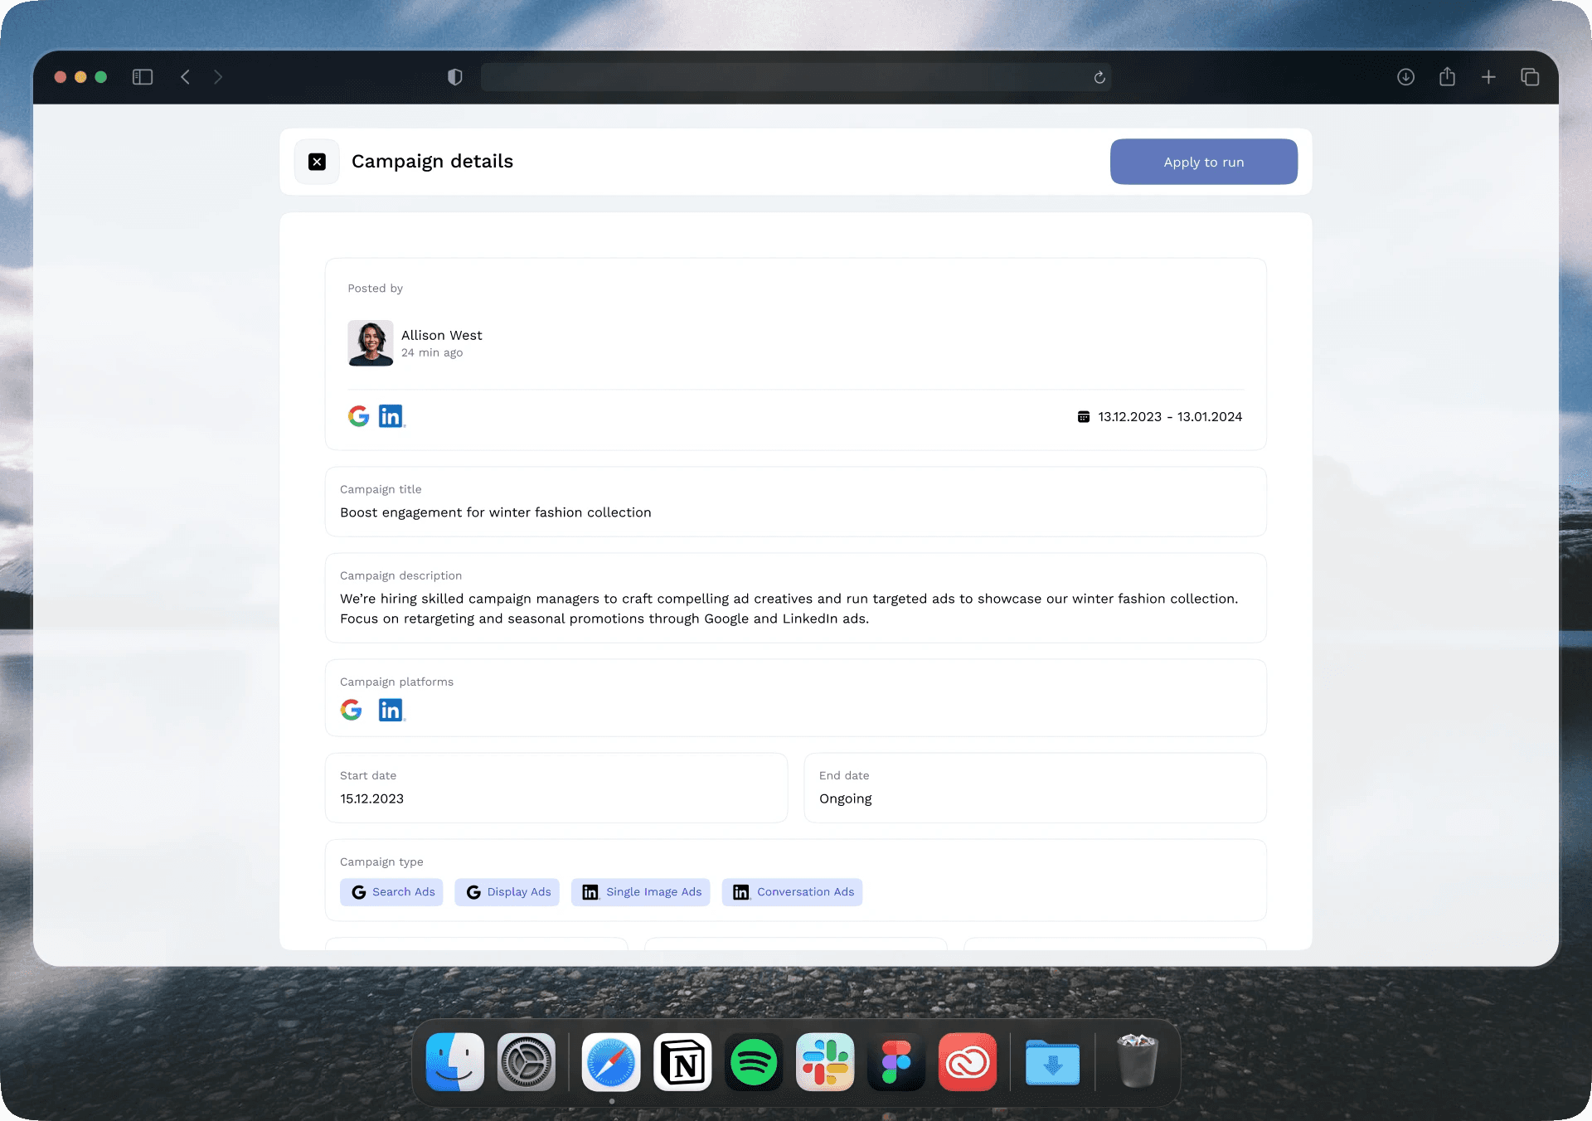The image size is (1592, 1121).
Task: Close campaign details with X icon
Action: pos(317,162)
